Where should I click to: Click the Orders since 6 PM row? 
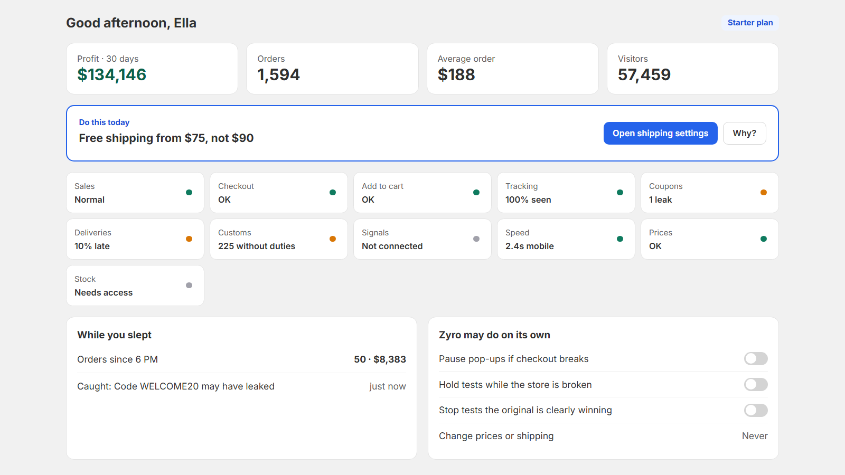click(241, 359)
